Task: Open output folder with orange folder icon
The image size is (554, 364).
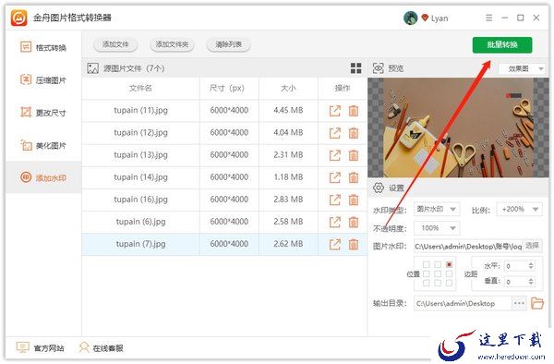Action: click(537, 303)
